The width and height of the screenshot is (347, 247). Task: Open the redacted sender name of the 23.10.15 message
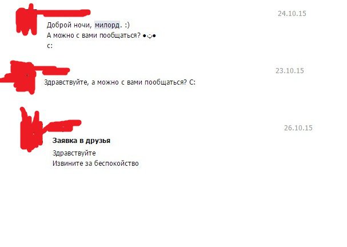(53, 70)
